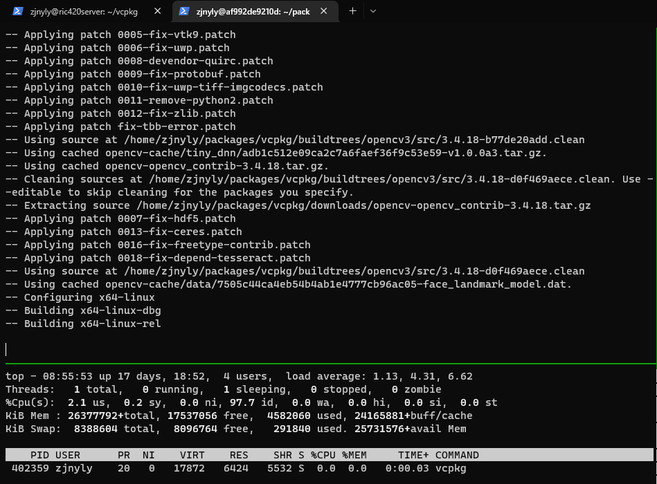Click the terminal icon on the ric420server tab
The image size is (657, 484).
[16, 11]
